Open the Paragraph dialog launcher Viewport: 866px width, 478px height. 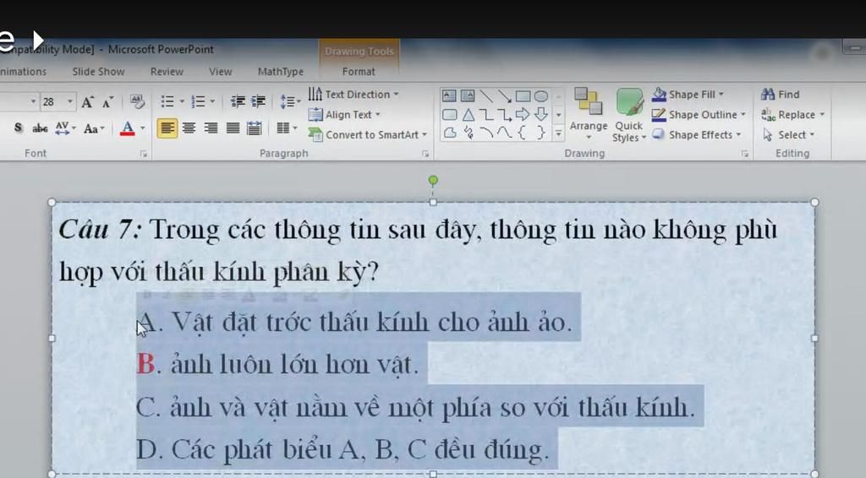coord(425,154)
